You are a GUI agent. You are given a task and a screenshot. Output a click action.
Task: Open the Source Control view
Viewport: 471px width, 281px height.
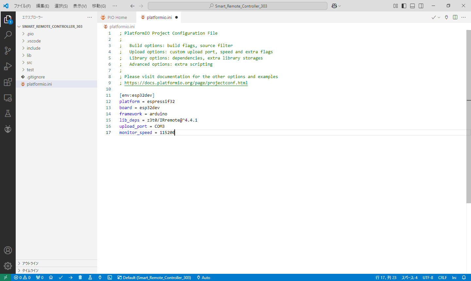8,50
